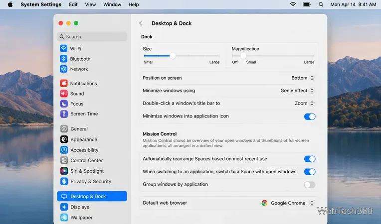Select Displays label in the sidebar
Image resolution: width=381 pixels, height=224 pixels.
click(80, 207)
